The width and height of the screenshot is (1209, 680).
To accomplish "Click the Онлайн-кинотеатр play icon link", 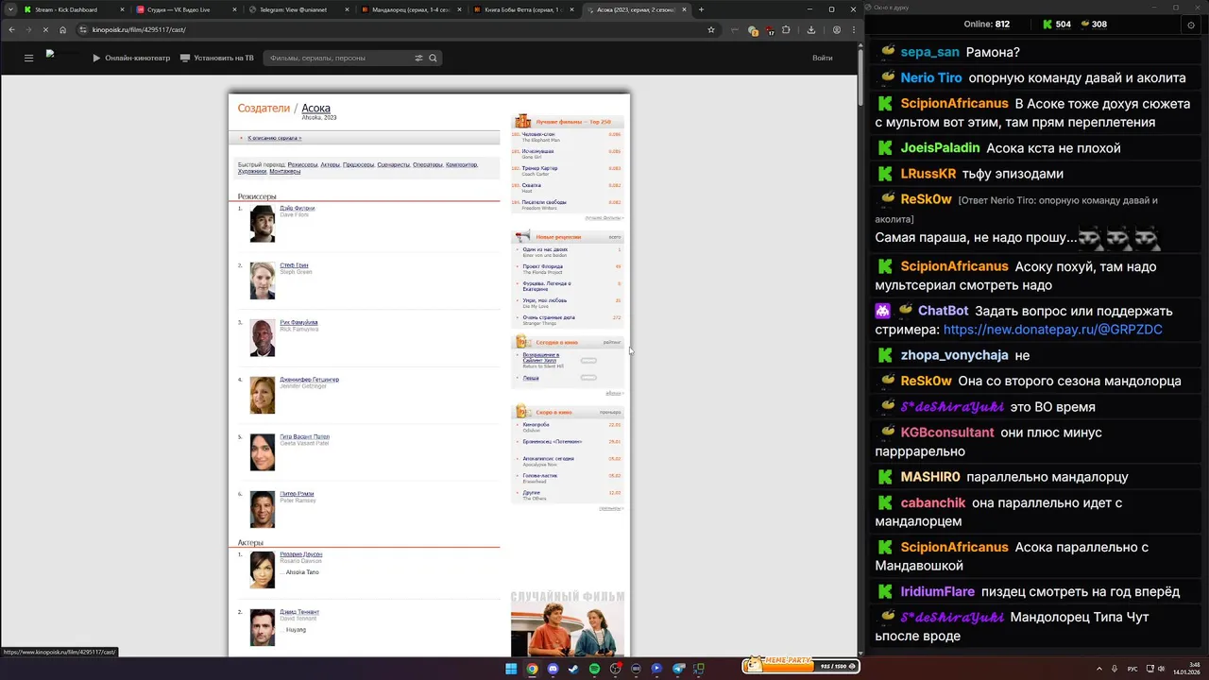I will point(131,58).
